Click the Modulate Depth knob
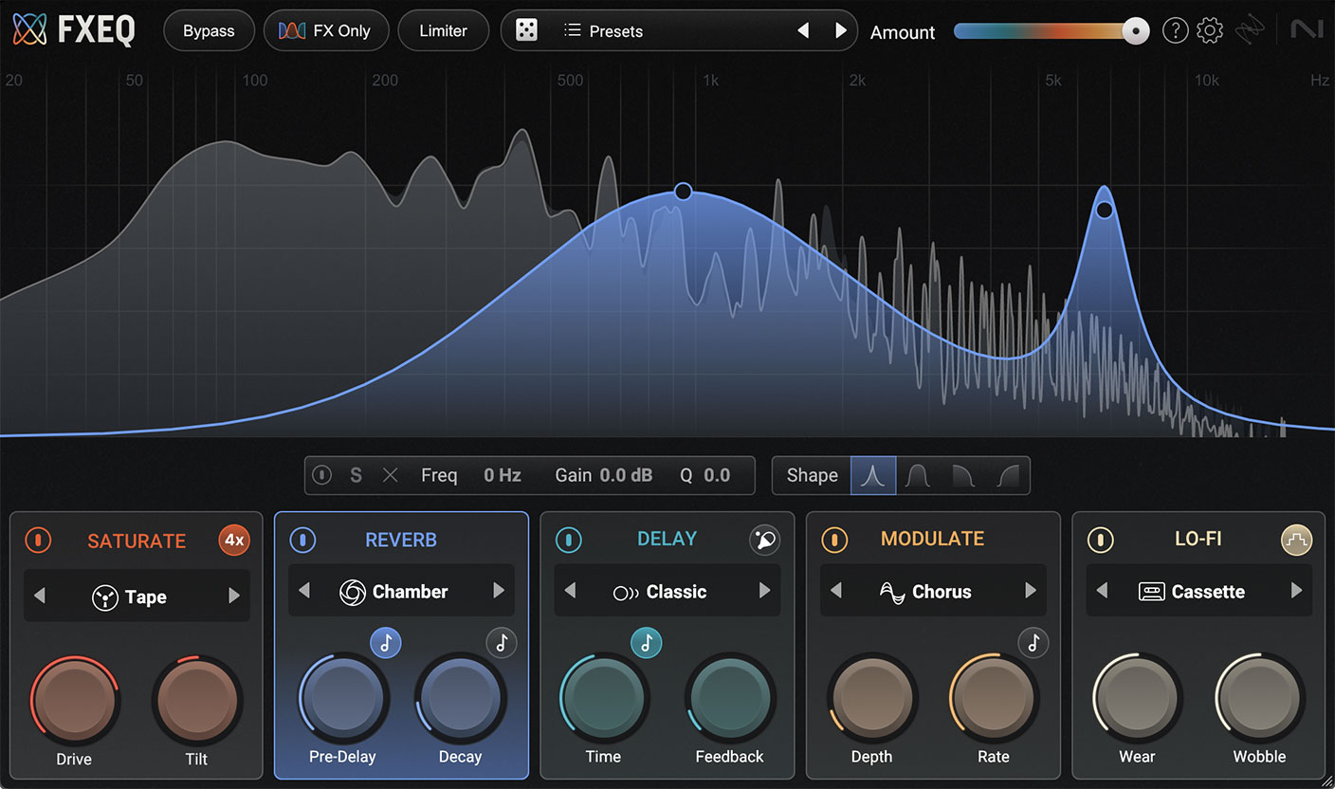Screen dimensions: 1335x789 pos(871,698)
